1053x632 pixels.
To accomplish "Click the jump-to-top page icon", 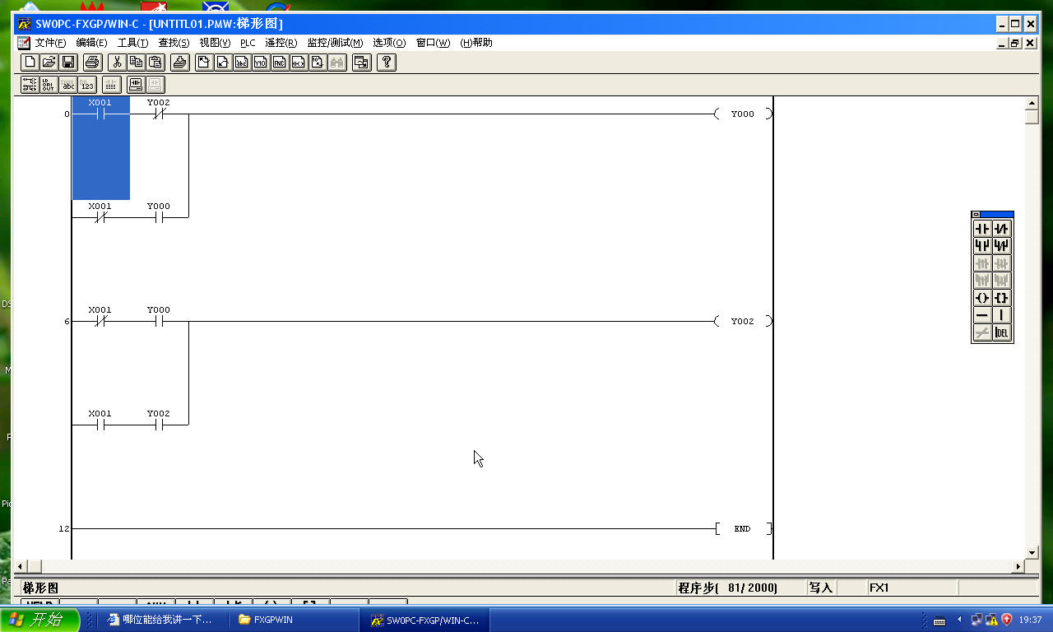I will click(203, 63).
